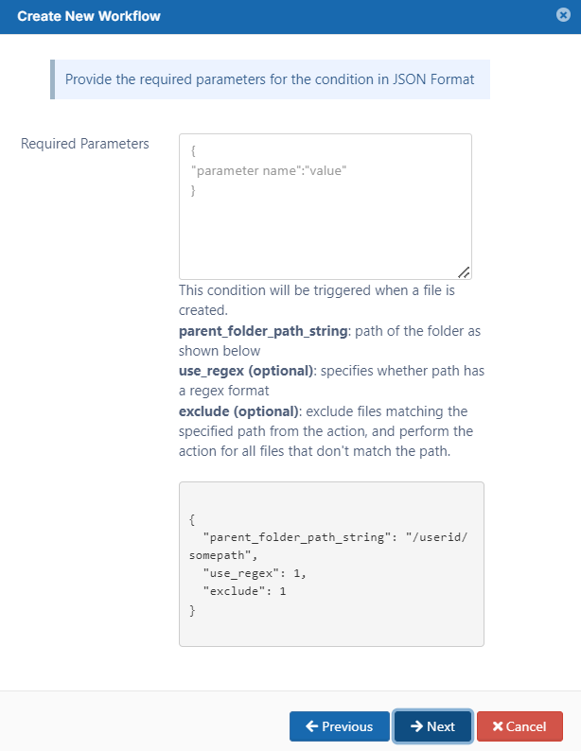Click the bold parent_folder_path_string description term
Screen dimensions: 581x751
[x=262, y=332]
